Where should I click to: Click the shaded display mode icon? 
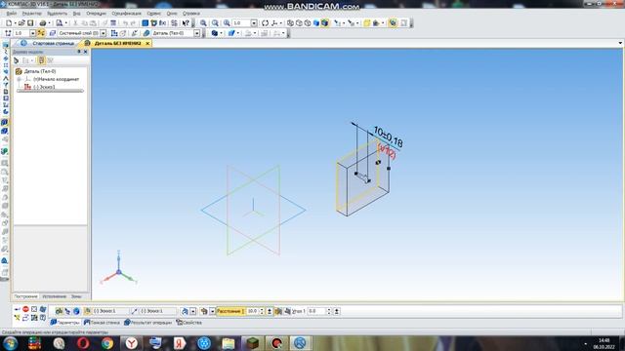[x=316, y=23]
